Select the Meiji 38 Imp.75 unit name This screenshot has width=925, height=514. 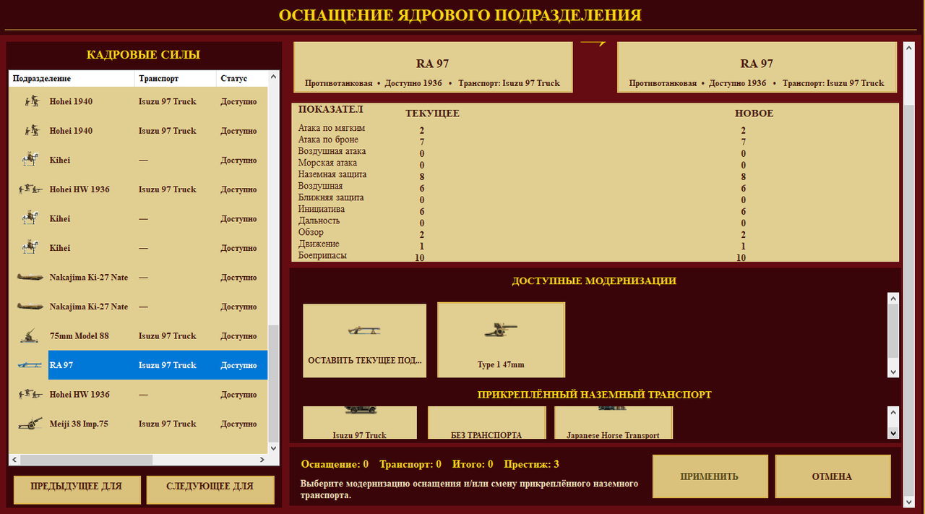[79, 424]
